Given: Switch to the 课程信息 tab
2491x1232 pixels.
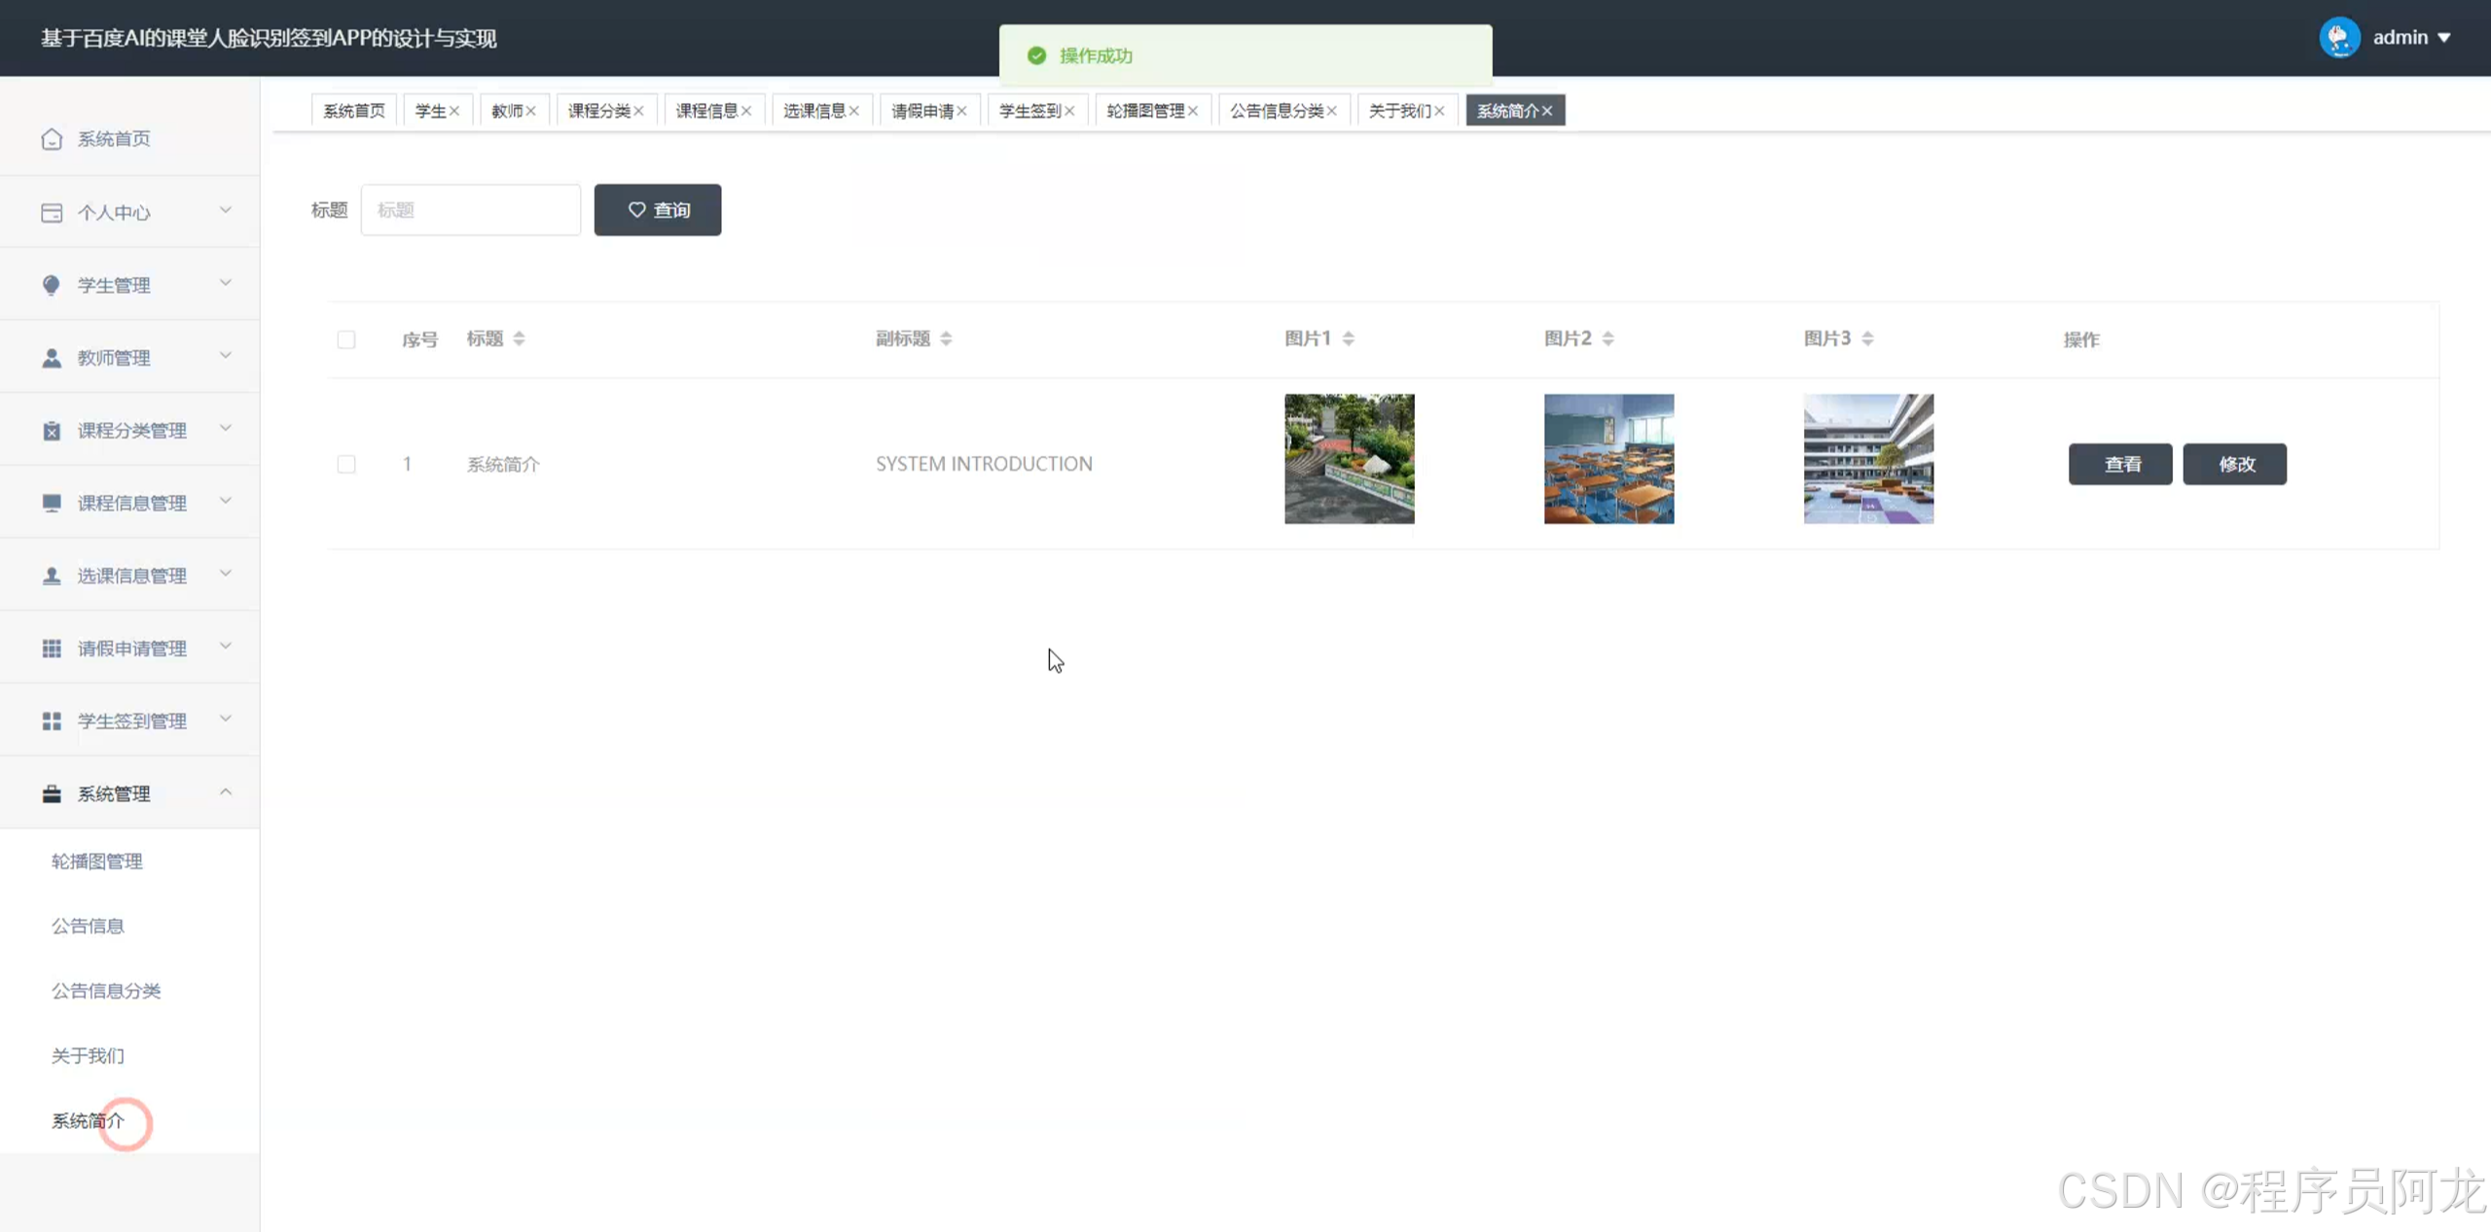Looking at the screenshot, I should pos(706,111).
